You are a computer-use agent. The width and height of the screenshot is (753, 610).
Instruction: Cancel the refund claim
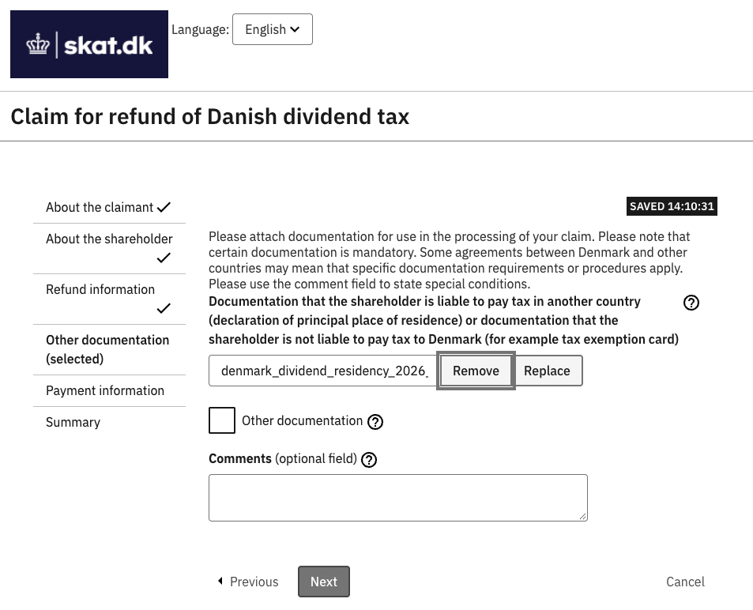click(685, 582)
